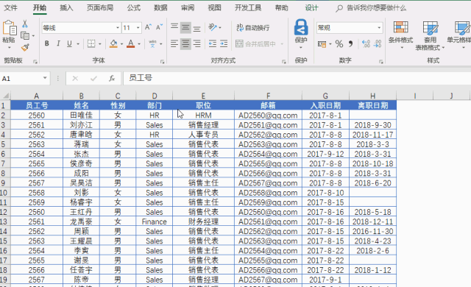Toggle bold formatting
This screenshot has height=287, width=471.
[x=47, y=44]
